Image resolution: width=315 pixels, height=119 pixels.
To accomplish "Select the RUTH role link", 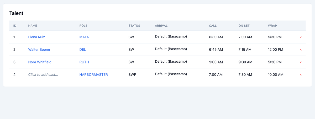I will pos(84,62).
